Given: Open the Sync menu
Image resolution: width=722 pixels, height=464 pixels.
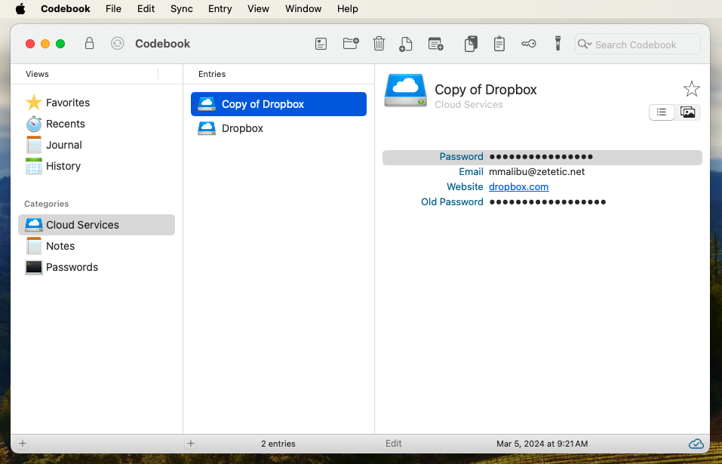Looking at the screenshot, I should [x=181, y=9].
